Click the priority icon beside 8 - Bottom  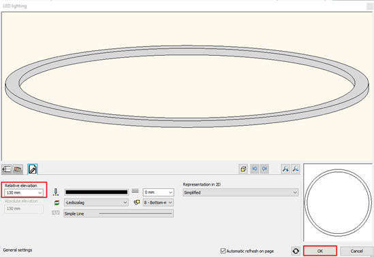(137, 203)
